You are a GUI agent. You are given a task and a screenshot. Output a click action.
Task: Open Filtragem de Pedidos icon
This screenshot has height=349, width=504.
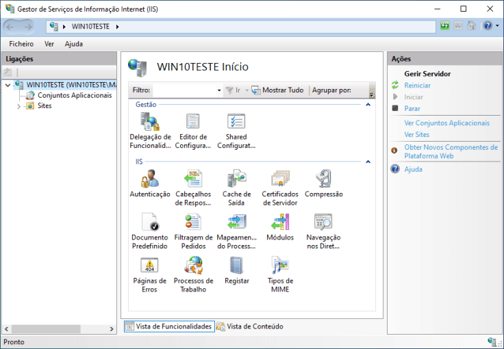pyautogui.click(x=193, y=223)
